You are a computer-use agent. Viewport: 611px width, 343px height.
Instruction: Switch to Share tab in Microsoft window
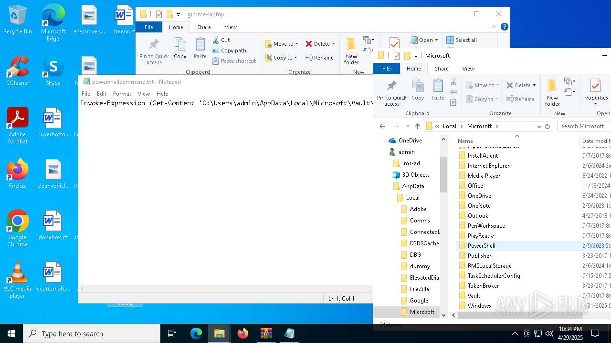442,69
